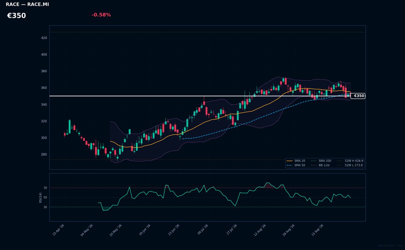The width and height of the screenshot is (405, 250).
Task: Click the 'SMA 200' legend entry
Action: click(x=321, y=161)
